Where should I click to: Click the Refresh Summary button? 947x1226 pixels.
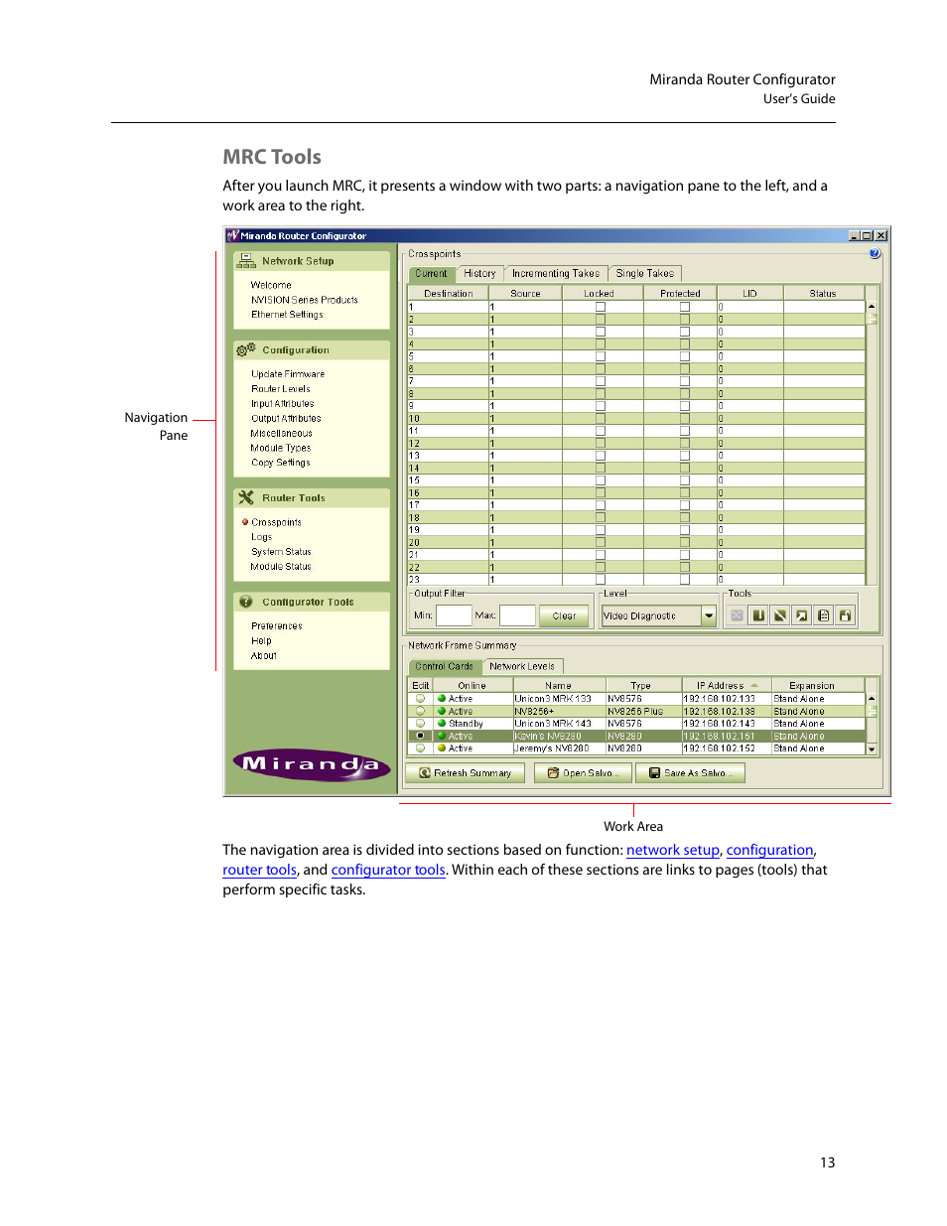pos(465,773)
